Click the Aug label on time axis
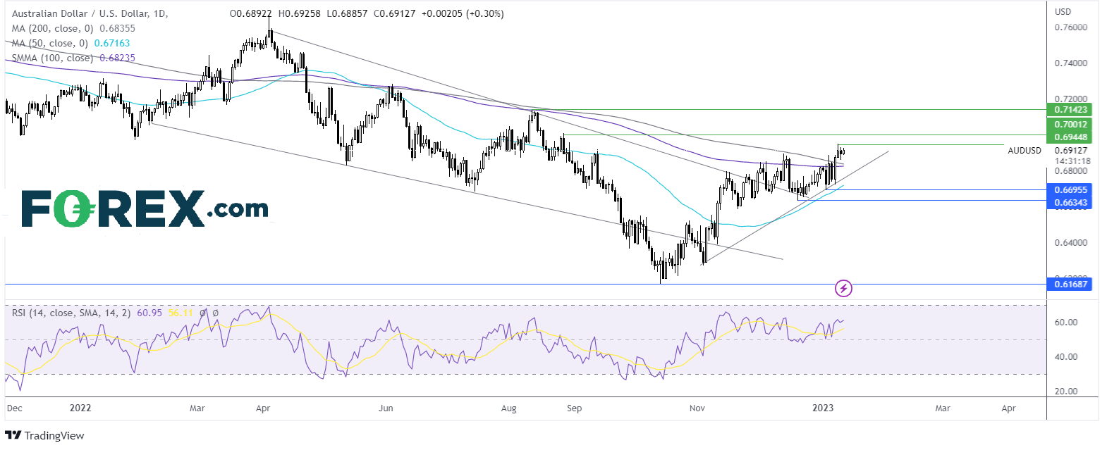The height and width of the screenshot is (450, 1107). tap(508, 408)
